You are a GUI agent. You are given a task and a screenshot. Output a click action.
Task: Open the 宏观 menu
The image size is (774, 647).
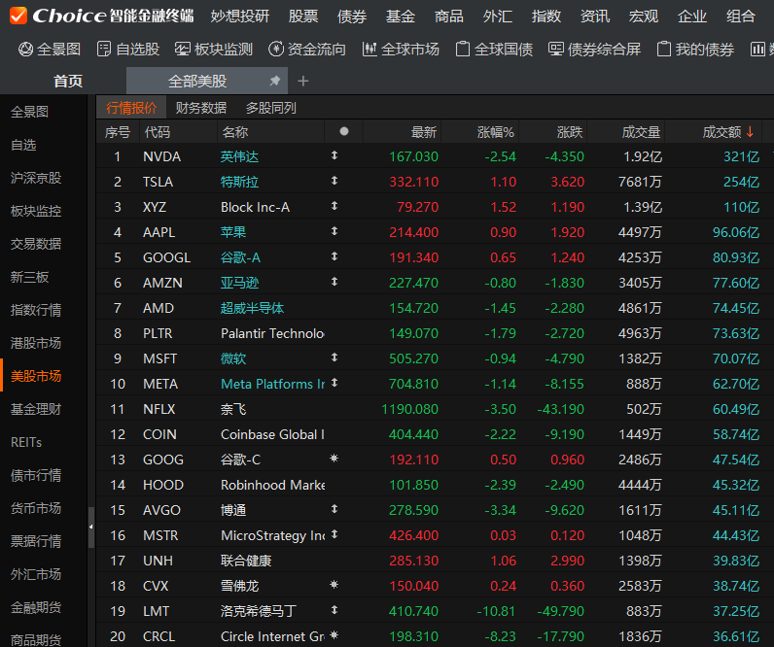tap(643, 17)
